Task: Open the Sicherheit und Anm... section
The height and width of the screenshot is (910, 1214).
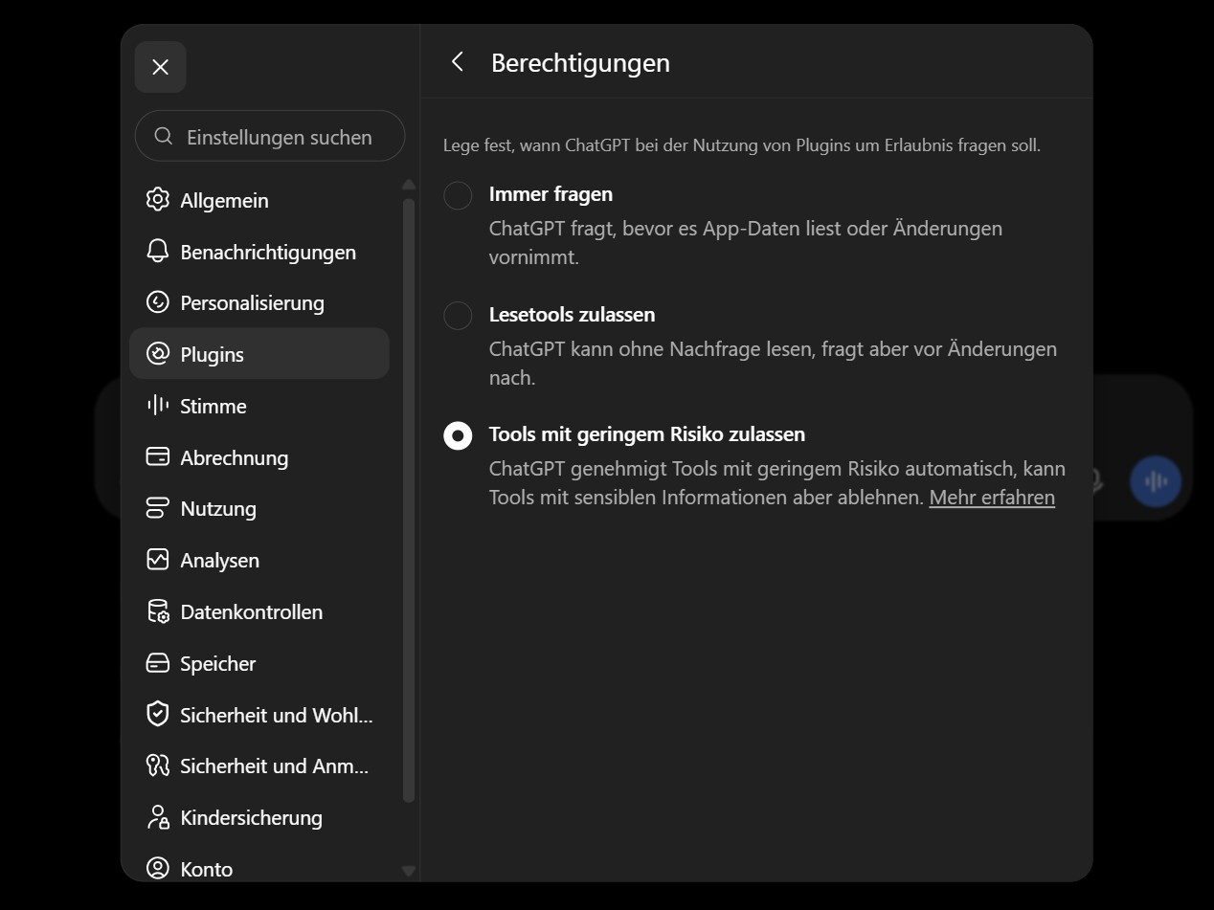Action: (259, 766)
